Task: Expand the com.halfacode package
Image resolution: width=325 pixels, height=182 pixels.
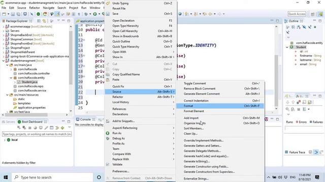Action: pos(11,69)
